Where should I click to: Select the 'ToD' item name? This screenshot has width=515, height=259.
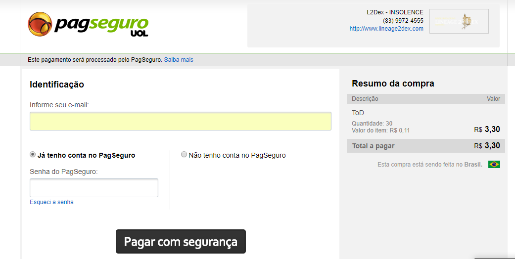point(358,113)
